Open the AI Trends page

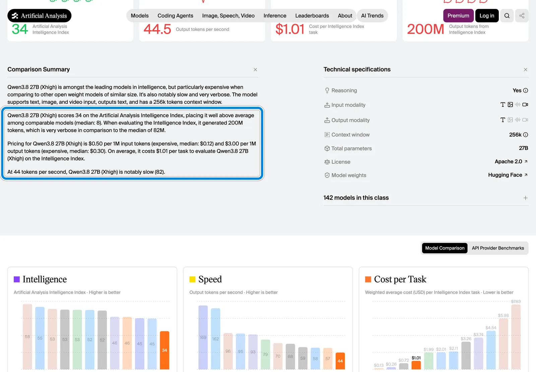click(372, 16)
